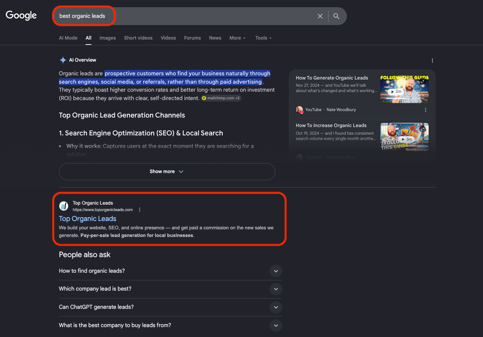Viewport: 483px width, 337px height.
Task: Switch to Images tab
Action: [x=108, y=38]
